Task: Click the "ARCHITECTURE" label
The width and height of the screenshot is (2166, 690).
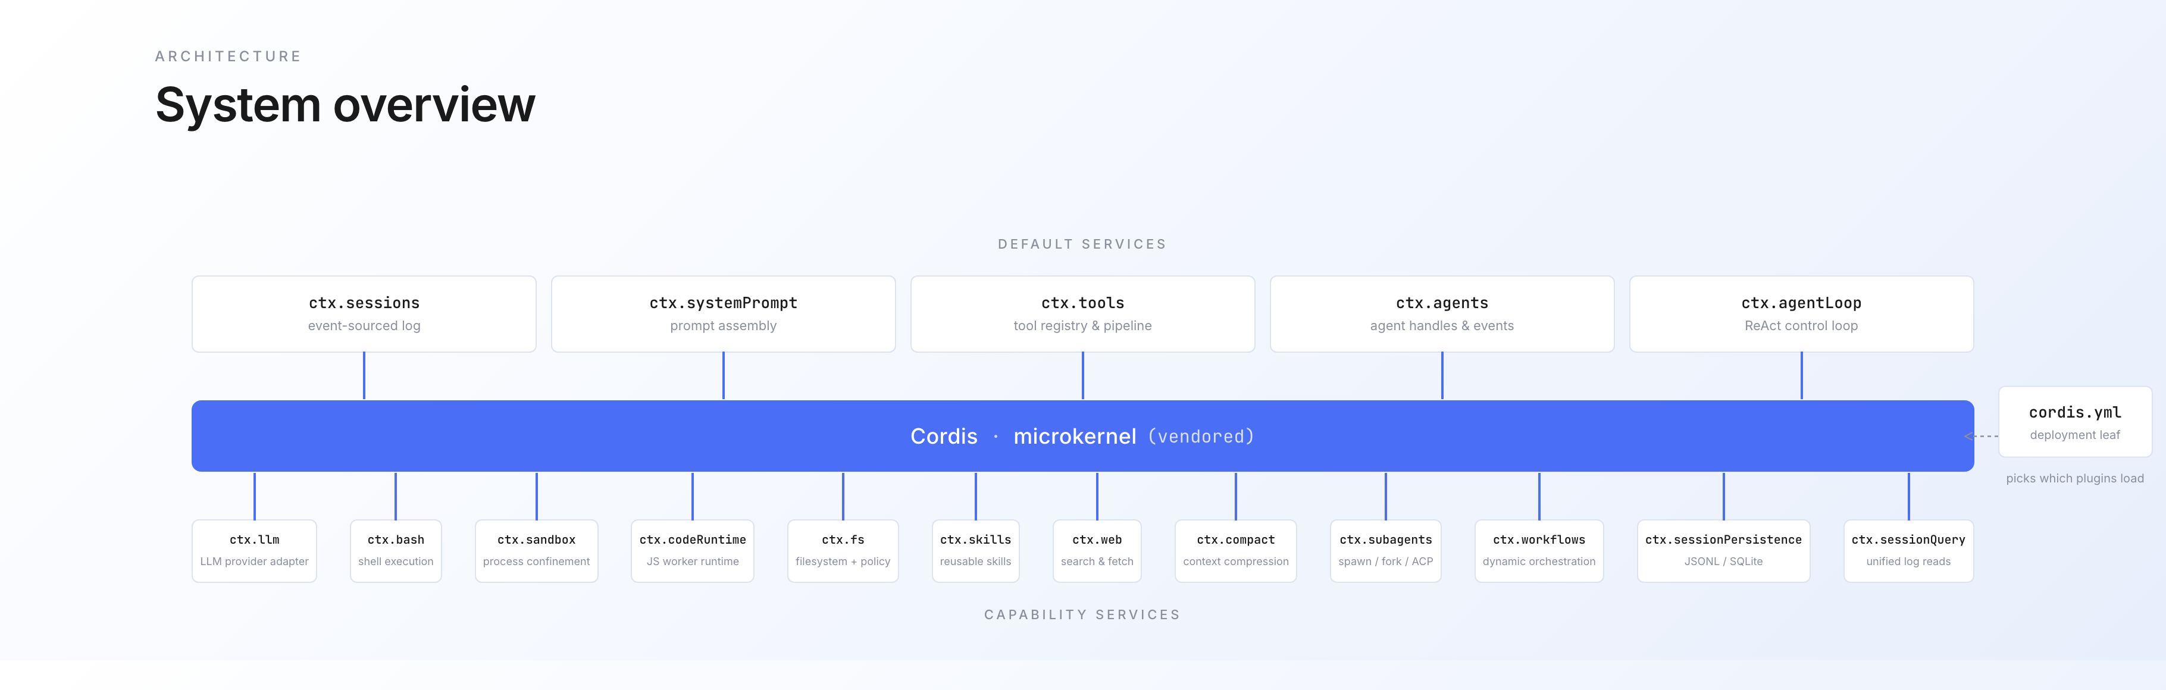Action: click(228, 57)
